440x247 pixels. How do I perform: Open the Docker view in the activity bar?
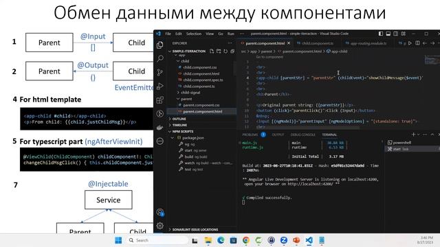[x=160, y=128]
